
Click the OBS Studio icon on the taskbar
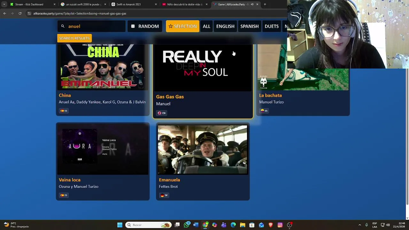pos(289,225)
